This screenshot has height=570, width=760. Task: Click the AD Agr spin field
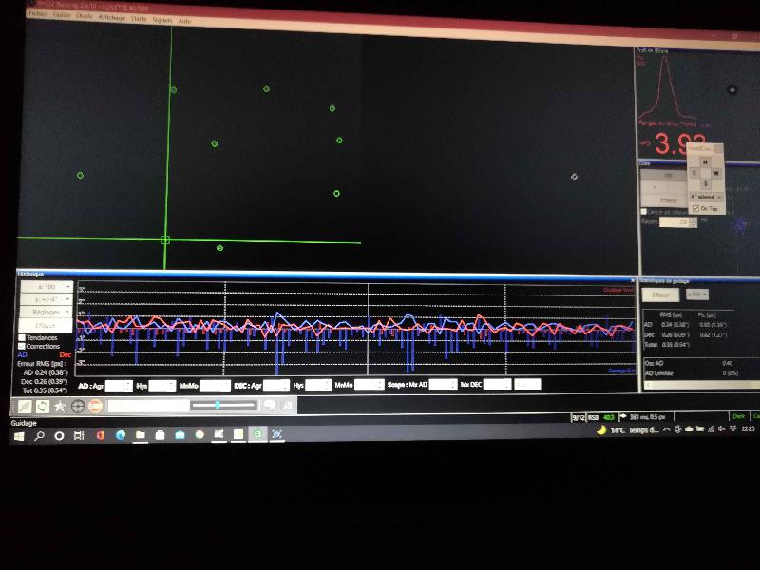click(x=119, y=386)
